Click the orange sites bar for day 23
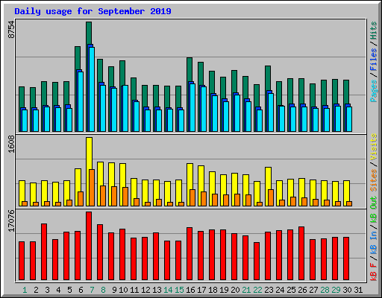Image resolution: width=382 pixels, height=298 pixels. 271,197
